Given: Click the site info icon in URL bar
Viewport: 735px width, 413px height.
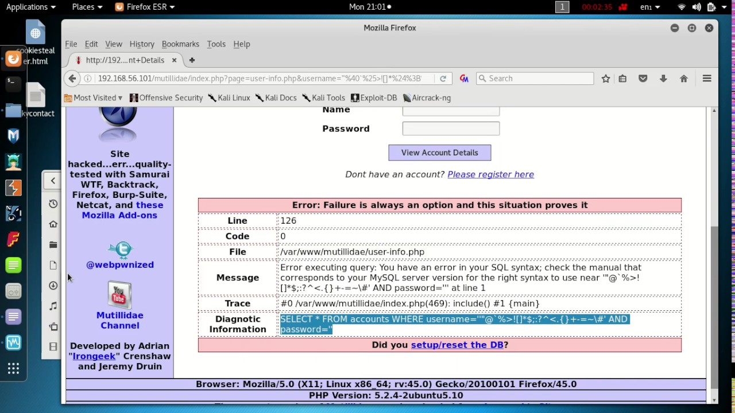Looking at the screenshot, I should tap(88, 79).
